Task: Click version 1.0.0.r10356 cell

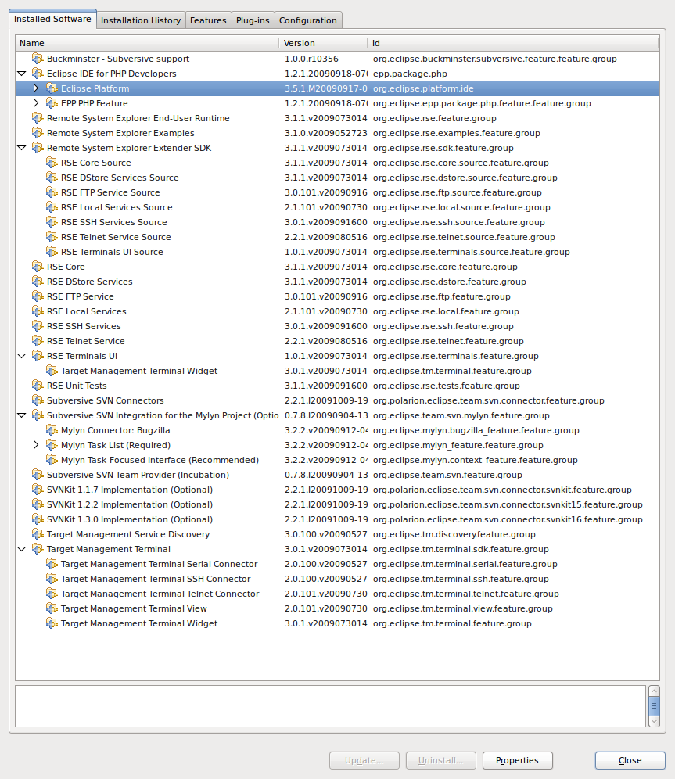Action: click(x=311, y=59)
